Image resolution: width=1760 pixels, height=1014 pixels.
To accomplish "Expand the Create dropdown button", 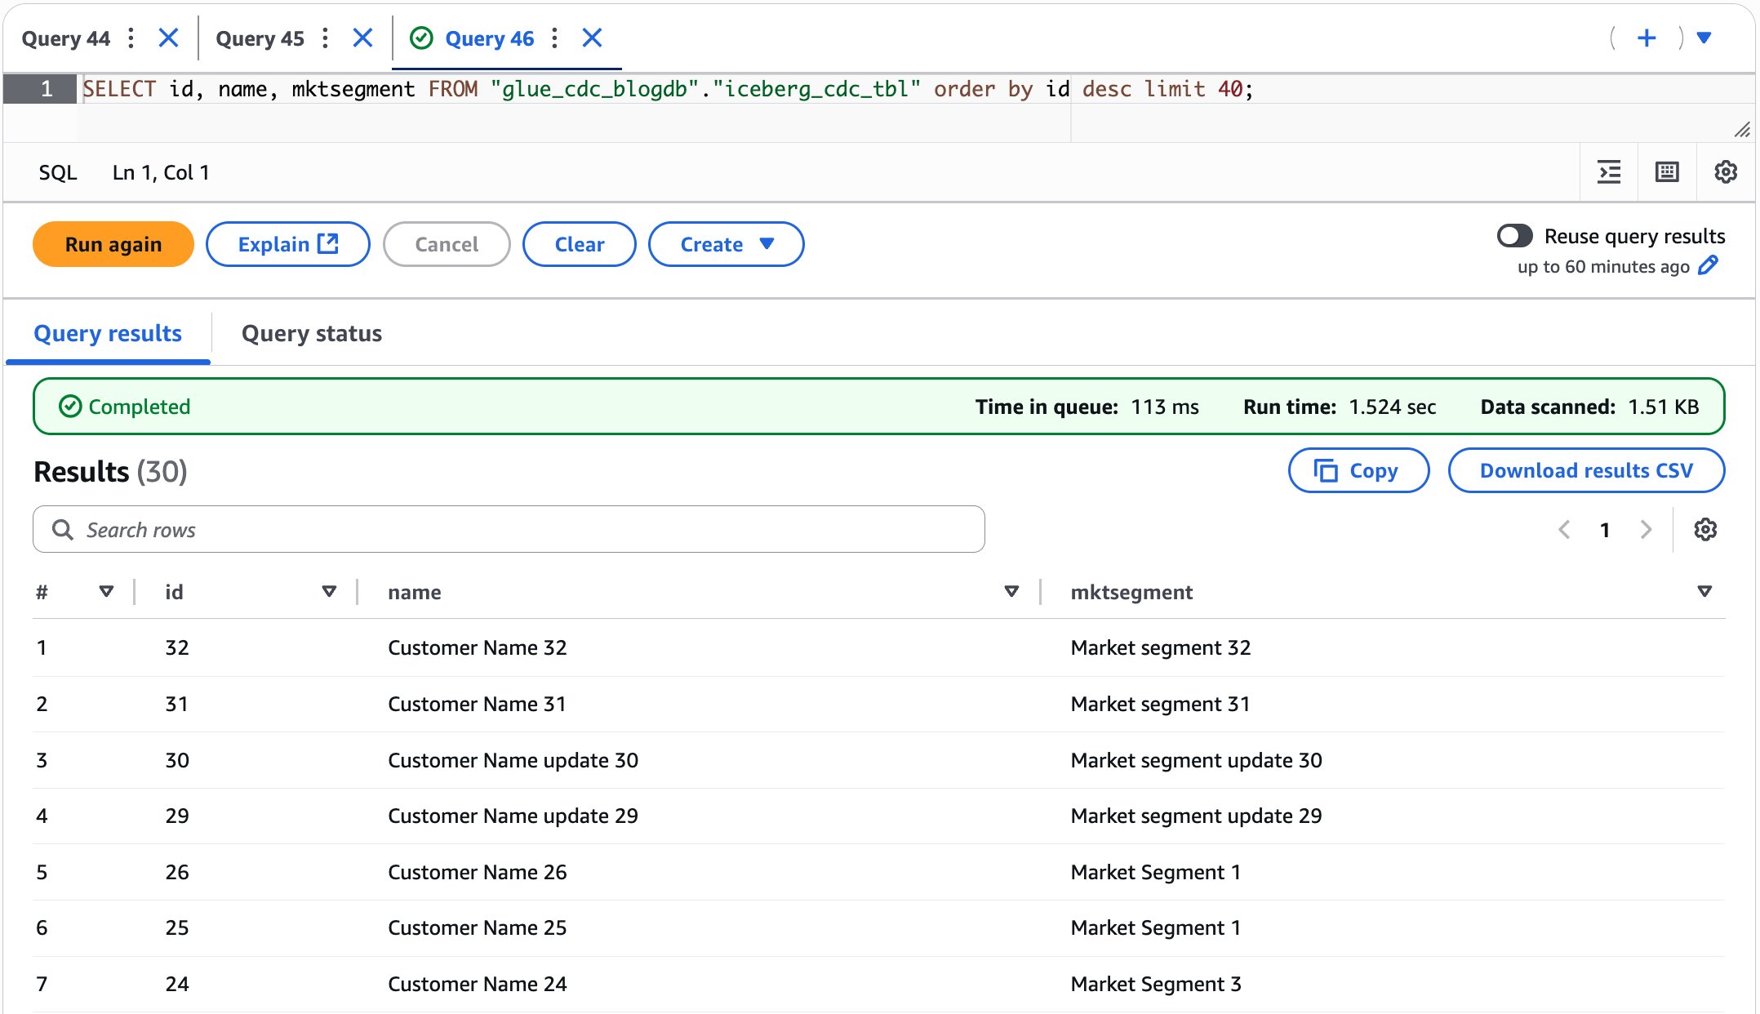I will (726, 244).
